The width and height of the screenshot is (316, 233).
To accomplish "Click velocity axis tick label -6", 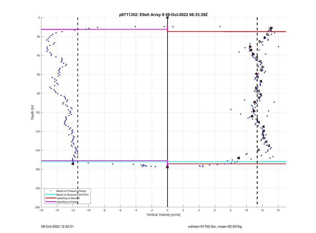I will pos(120,210).
